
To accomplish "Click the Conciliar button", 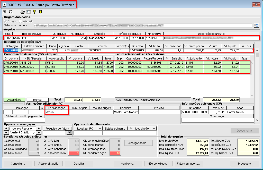I will tap(79, 164).
